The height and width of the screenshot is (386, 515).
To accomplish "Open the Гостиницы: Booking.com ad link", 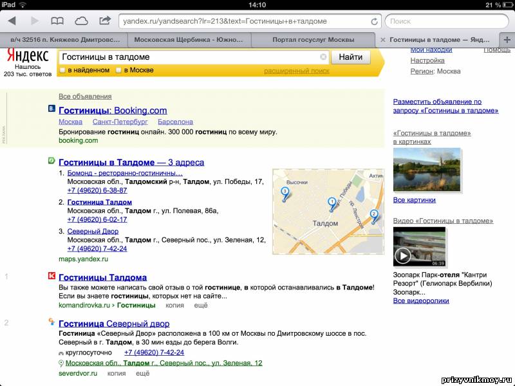I will pyautogui.click(x=113, y=111).
